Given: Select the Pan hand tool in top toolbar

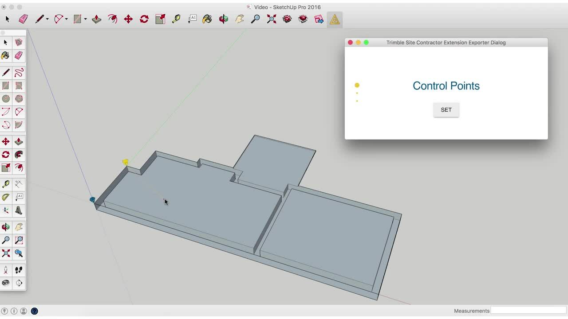Looking at the screenshot, I should click(240, 19).
